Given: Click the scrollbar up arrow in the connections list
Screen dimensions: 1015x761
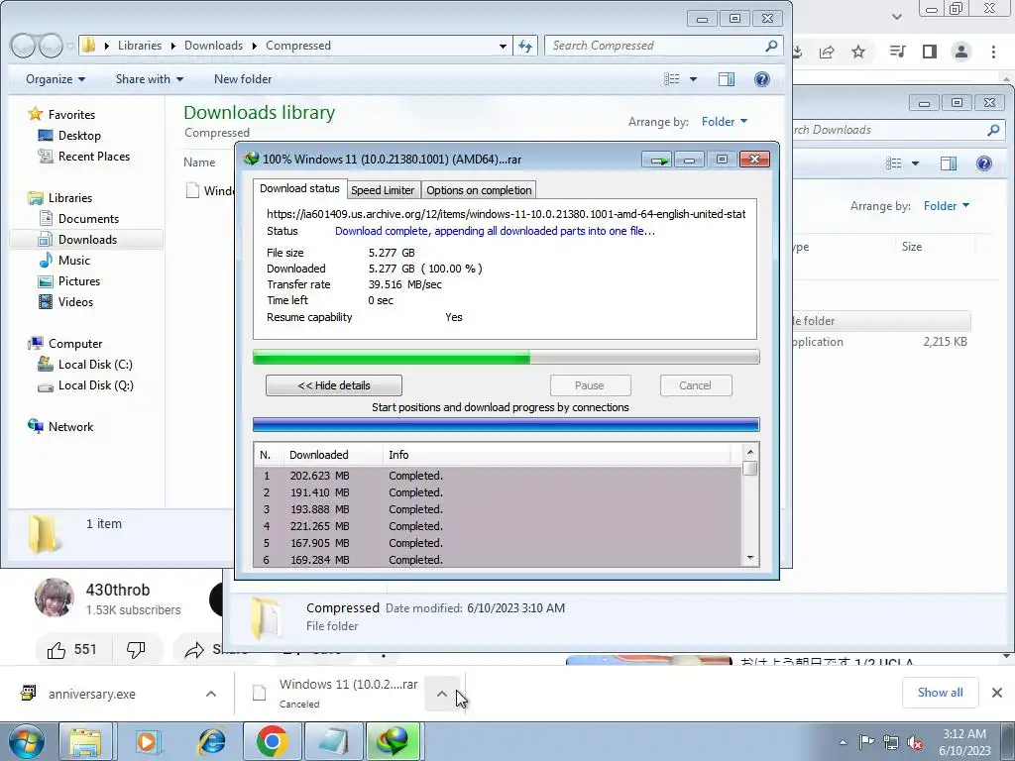Looking at the screenshot, I should tap(750, 452).
